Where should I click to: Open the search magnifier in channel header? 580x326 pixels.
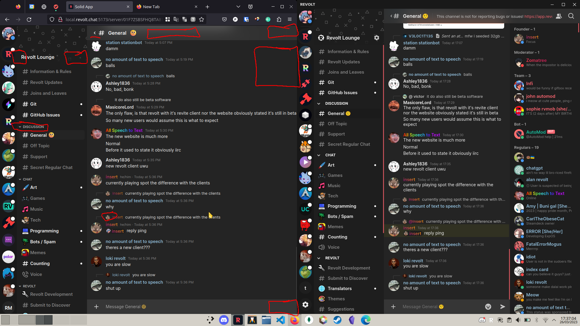pyautogui.click(x=571, y=16)
